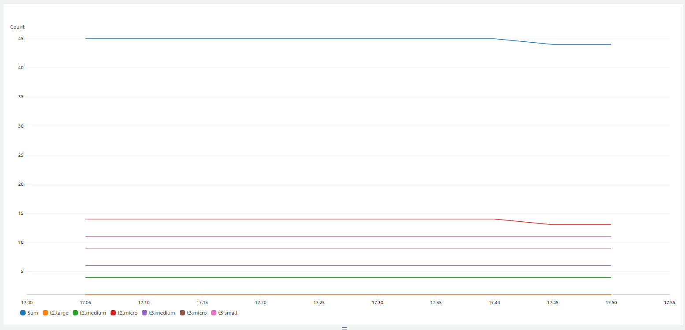This screenshot has height=330, width=685.
Task: Click the brown t3.micro legend swatch
Action: [182, 313]
